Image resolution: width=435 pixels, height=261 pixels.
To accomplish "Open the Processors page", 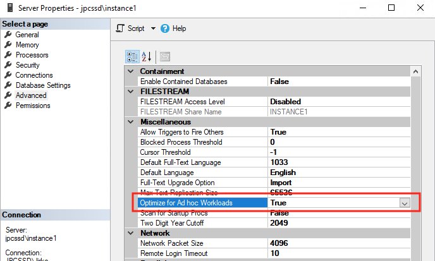I will coord(32,55).
